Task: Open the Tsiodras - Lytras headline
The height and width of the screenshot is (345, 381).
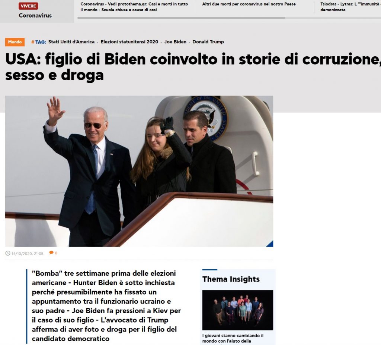Action: [x=350, y=7]
